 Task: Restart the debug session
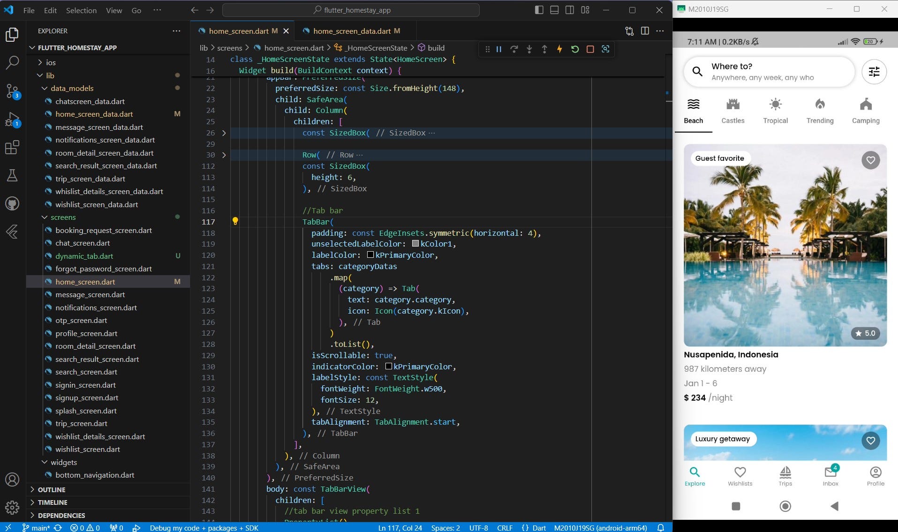[x=575, y=49]
